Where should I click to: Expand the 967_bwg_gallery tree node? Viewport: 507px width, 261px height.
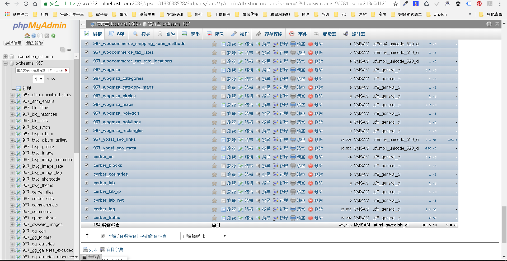(x=12, y=147)
